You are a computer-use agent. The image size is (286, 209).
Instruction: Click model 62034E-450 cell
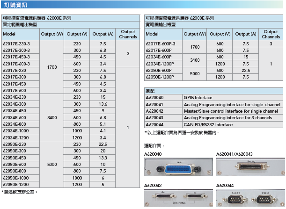tap(21, 111)
